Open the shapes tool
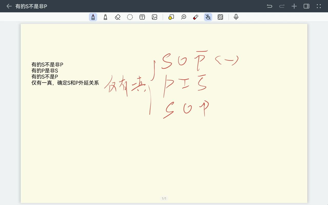Screen dimensions: 328x205 coord(171,17)
